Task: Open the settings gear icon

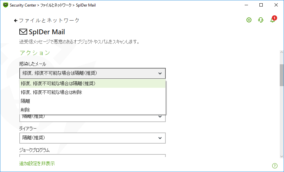Action: pyautogui.click(x=249, y=20)
